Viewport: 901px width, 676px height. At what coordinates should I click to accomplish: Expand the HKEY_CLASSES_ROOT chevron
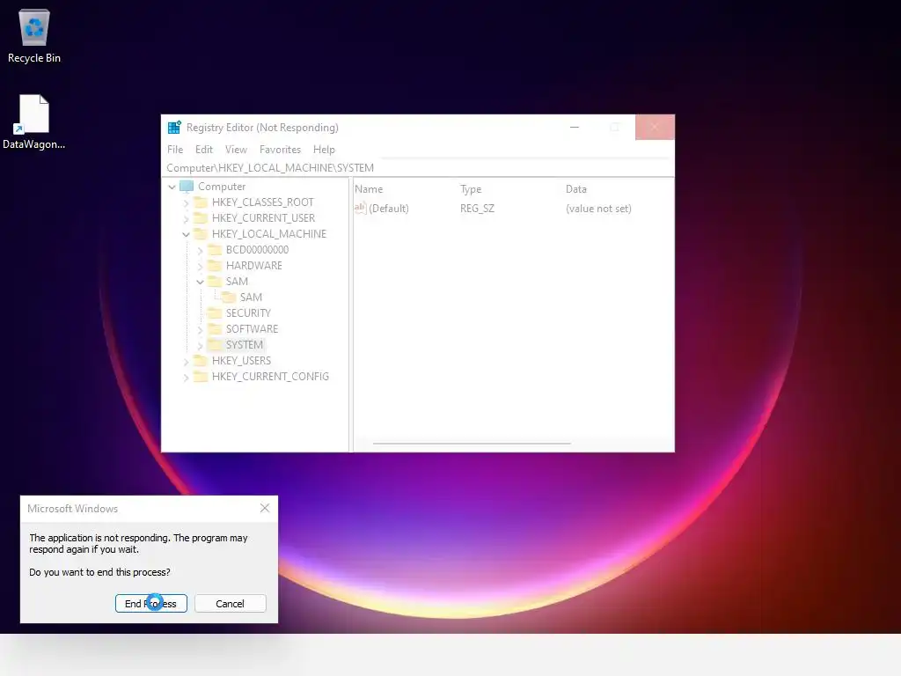point(186,203)
